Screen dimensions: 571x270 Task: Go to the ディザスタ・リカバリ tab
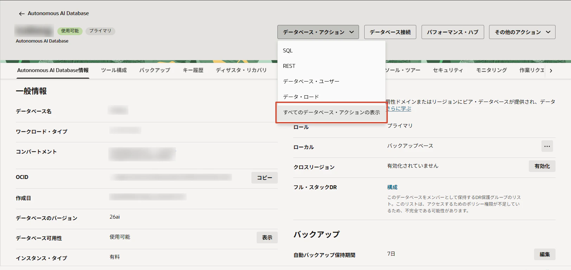tap(241, 70)
